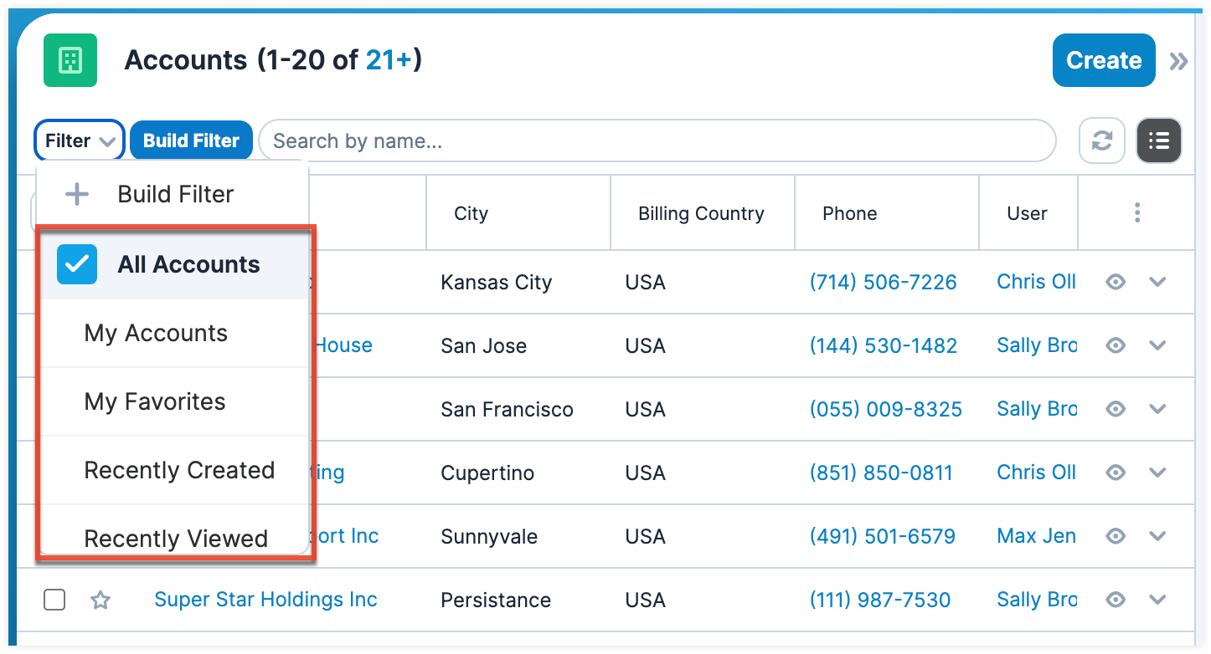The height and width of the screenshot is (654, 1211).
Task: Select My Accounts filter
Action: (174, 333)
